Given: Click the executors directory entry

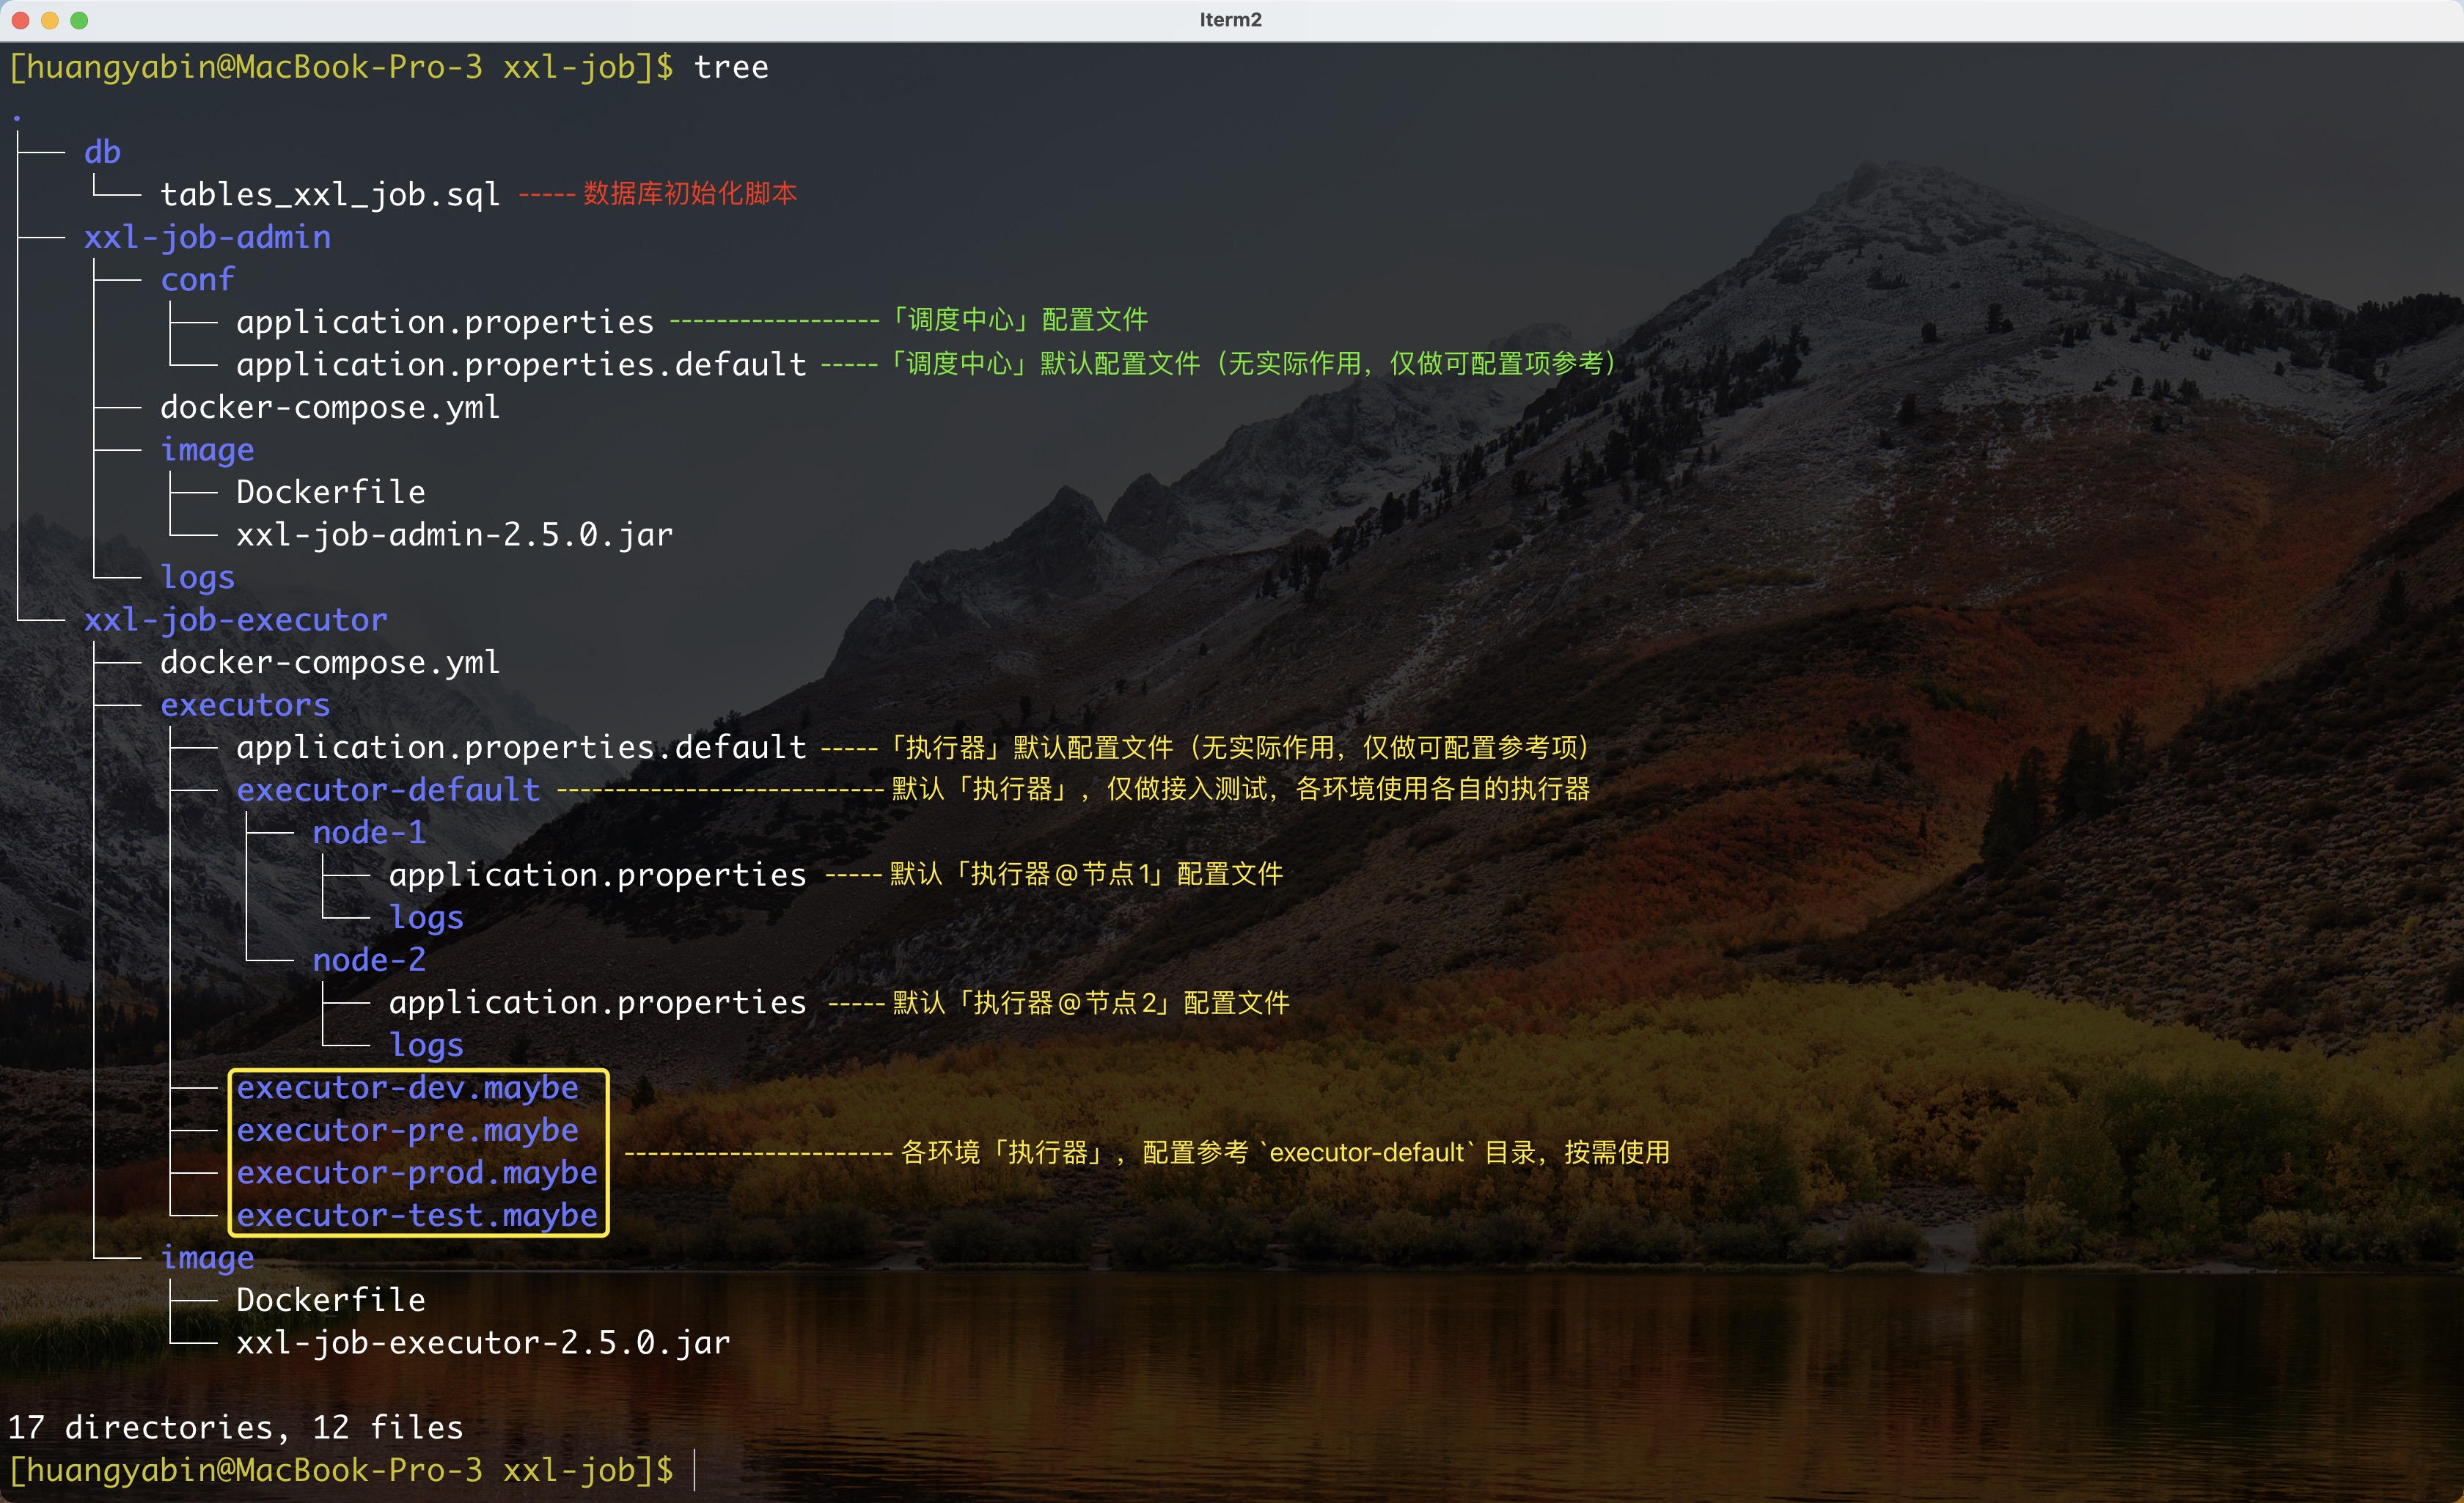Looking at the screenshot, I should 245,705.
